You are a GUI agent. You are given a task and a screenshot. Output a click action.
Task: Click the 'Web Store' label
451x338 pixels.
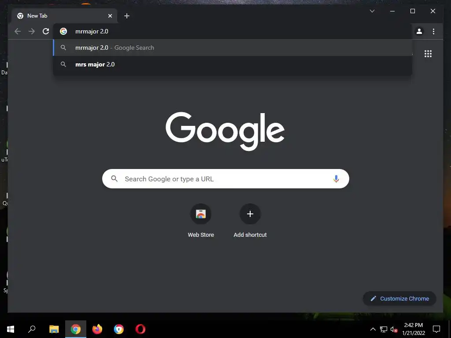click(x=201, y=235)
